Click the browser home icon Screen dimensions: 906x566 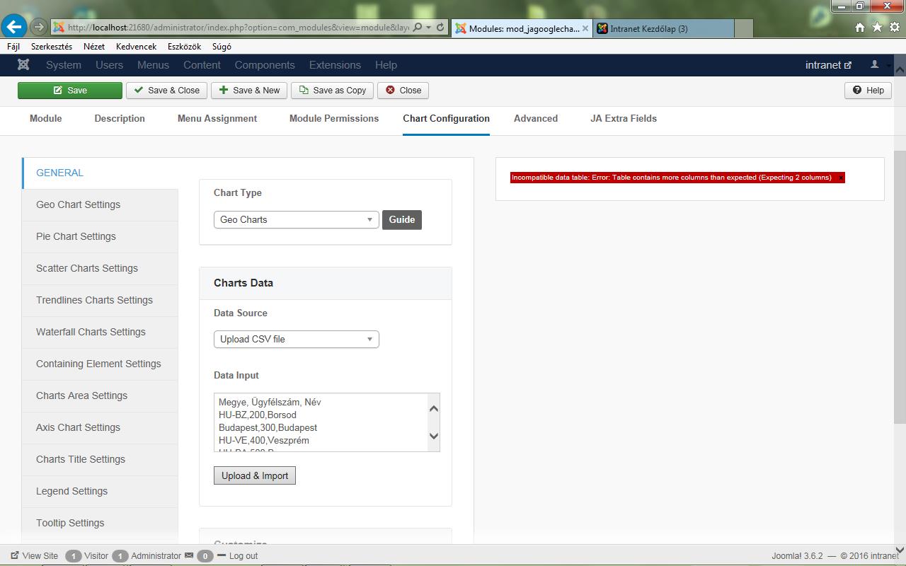pyautogui.click(x=859, y=28)
